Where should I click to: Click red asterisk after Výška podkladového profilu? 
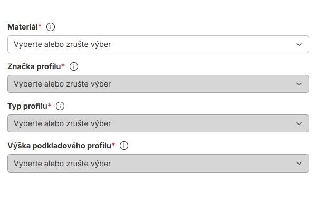(113, 144)
